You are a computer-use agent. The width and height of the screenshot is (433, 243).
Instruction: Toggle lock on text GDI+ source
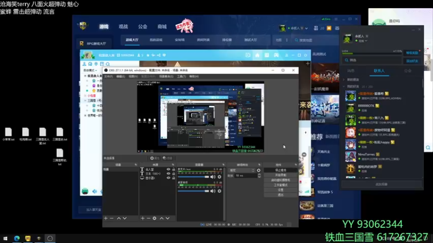pos(173,173)
